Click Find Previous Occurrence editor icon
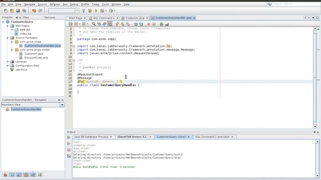 tap(99, 24)
